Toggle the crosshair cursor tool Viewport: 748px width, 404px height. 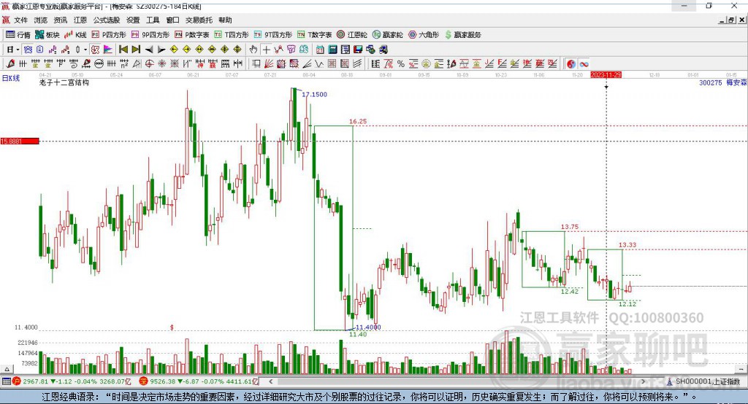click(266, 50)
